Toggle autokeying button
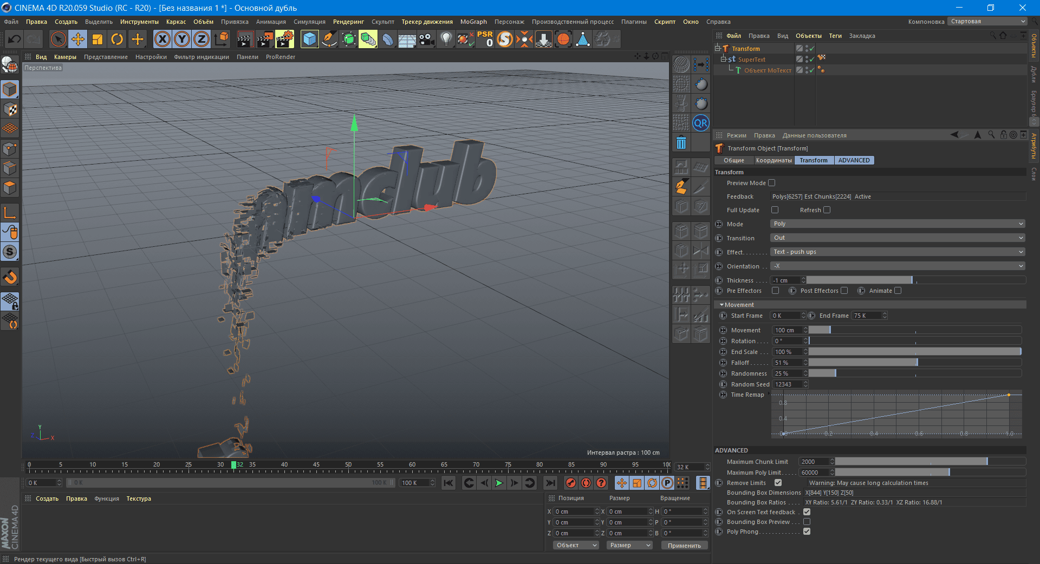This screenshot has width=1040, height=564. (x=586, y=483)
